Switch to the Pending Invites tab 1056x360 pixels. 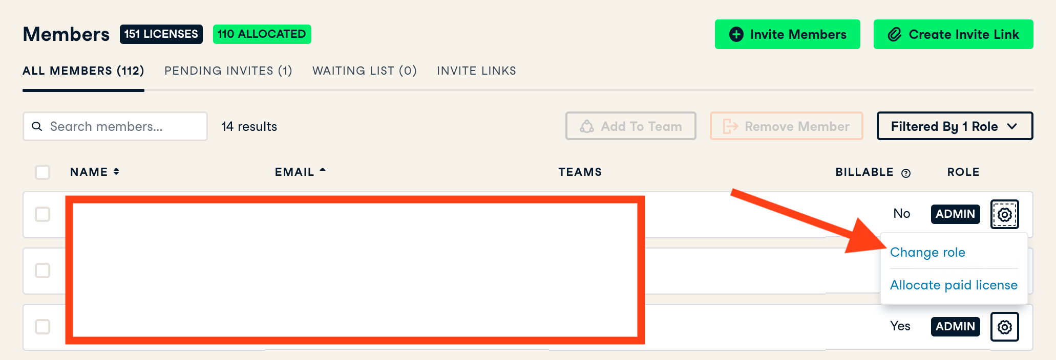228,71
